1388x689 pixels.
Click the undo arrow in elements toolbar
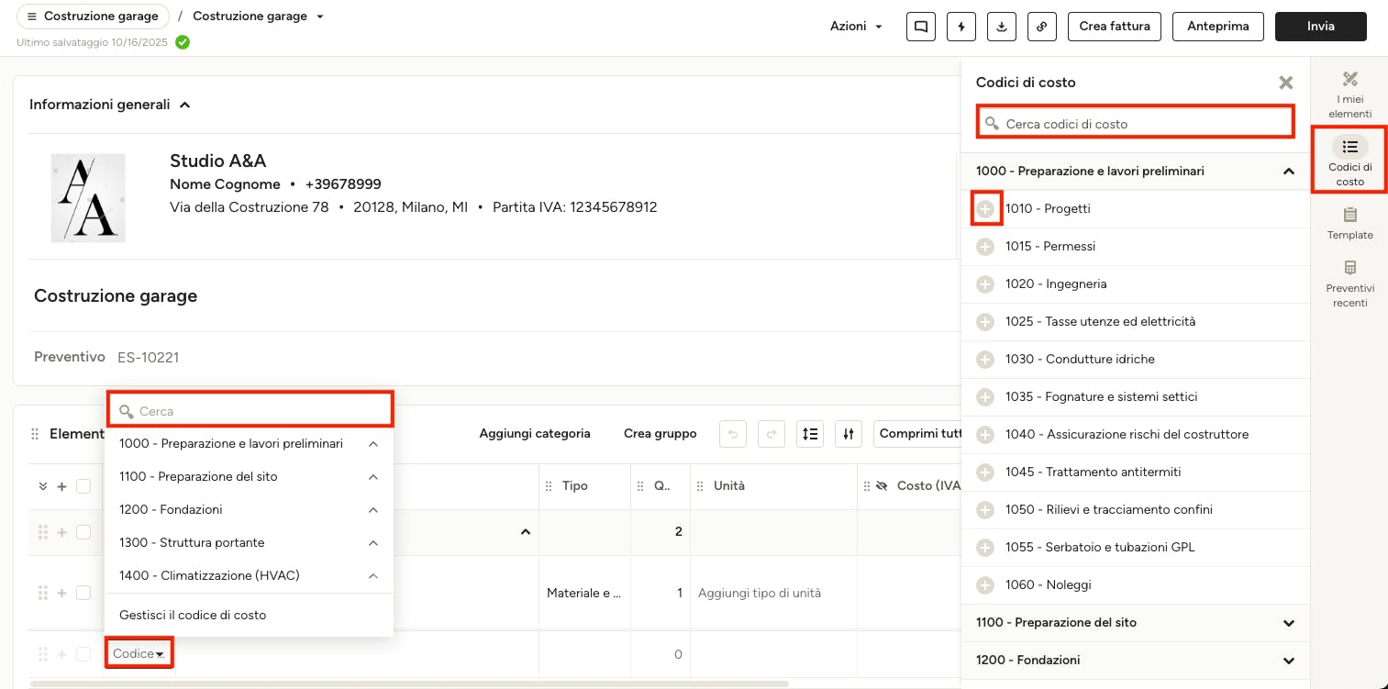[x=733, y=434]
